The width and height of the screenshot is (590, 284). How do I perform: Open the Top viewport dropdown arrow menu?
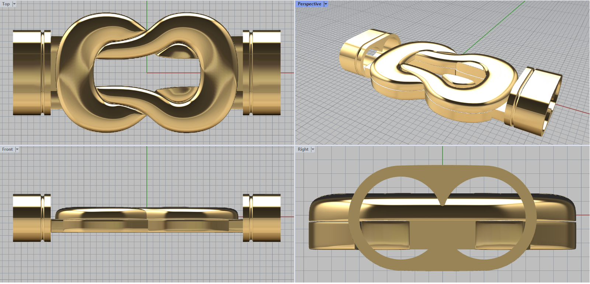pyautogui.click(x=14, y=4)
